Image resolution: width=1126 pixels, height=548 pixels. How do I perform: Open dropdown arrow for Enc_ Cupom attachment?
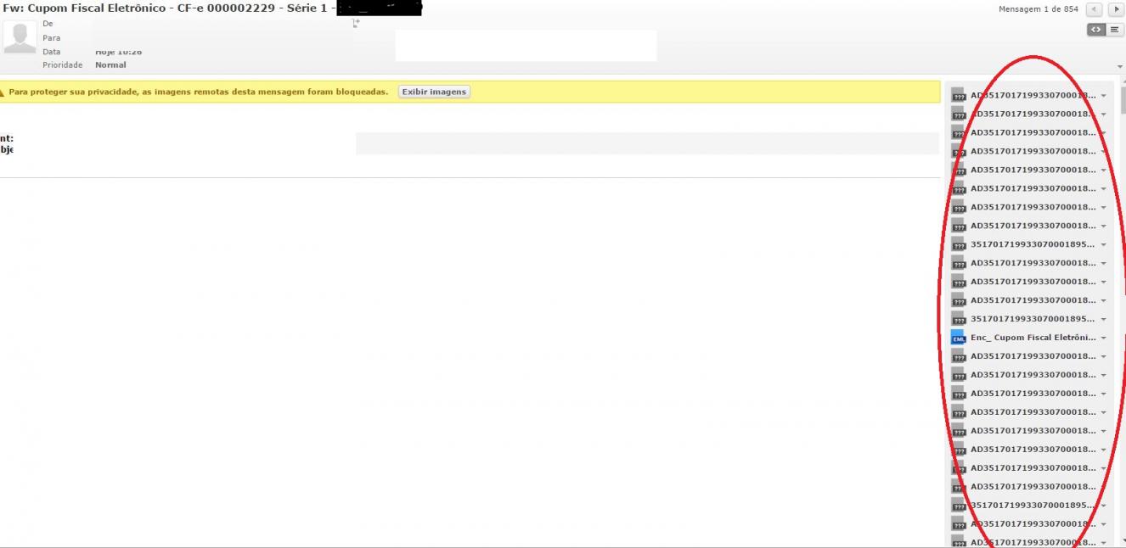[x=1104, y=338]
